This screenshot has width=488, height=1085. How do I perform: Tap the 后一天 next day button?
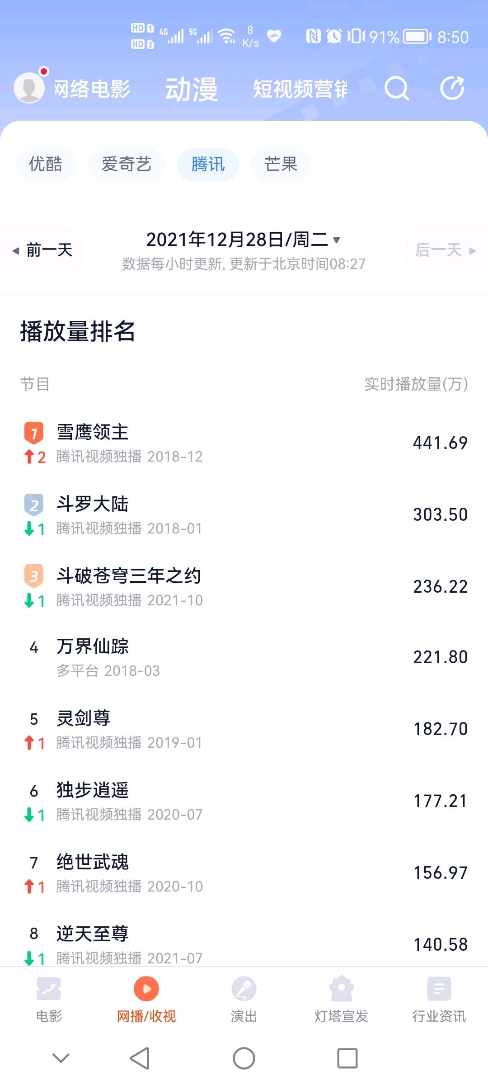pos(446,250)
